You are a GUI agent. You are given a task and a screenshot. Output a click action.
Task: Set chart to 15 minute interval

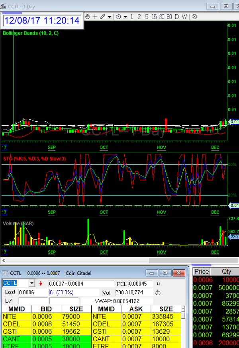click(x=154, y=17)
